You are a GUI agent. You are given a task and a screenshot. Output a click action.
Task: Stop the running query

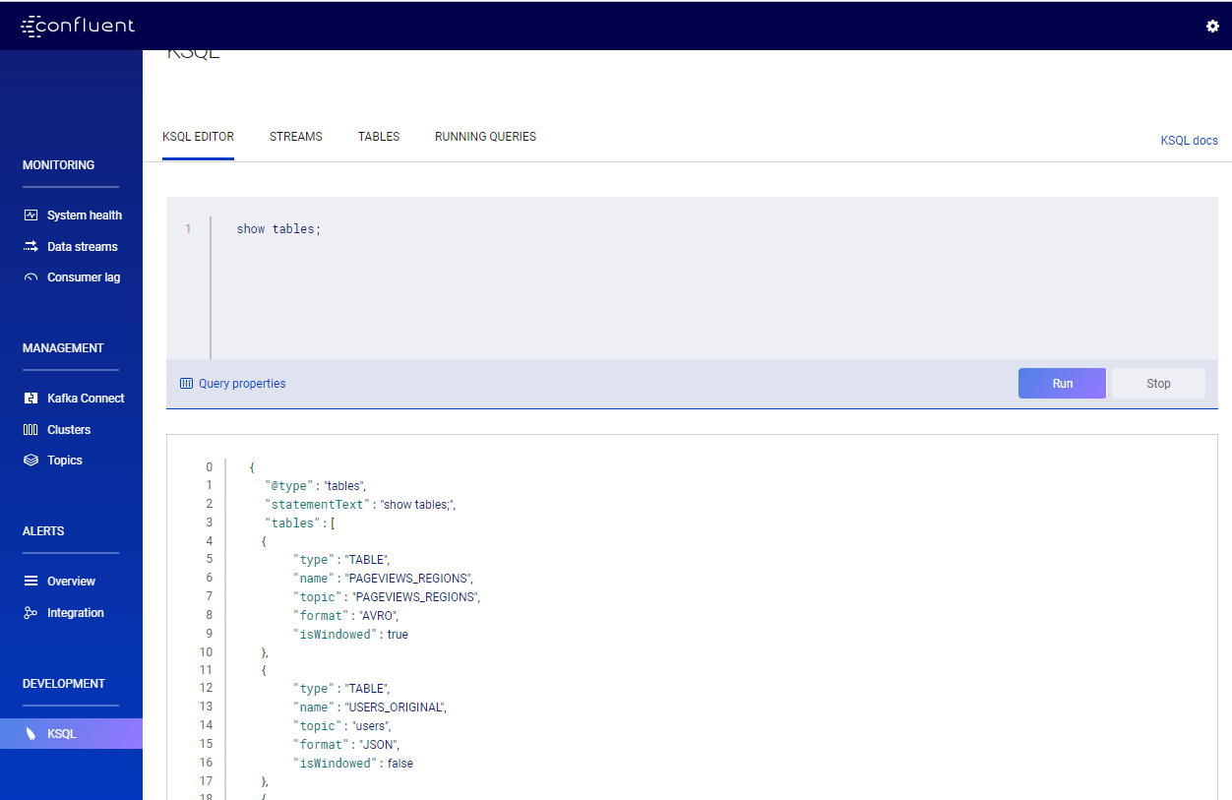[x=1157, y=383]
